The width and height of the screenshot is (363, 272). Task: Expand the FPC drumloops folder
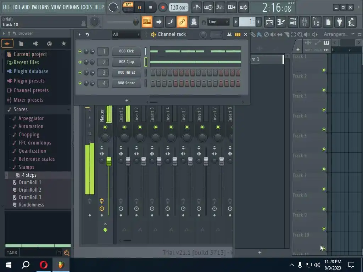[x=35, y=143]
